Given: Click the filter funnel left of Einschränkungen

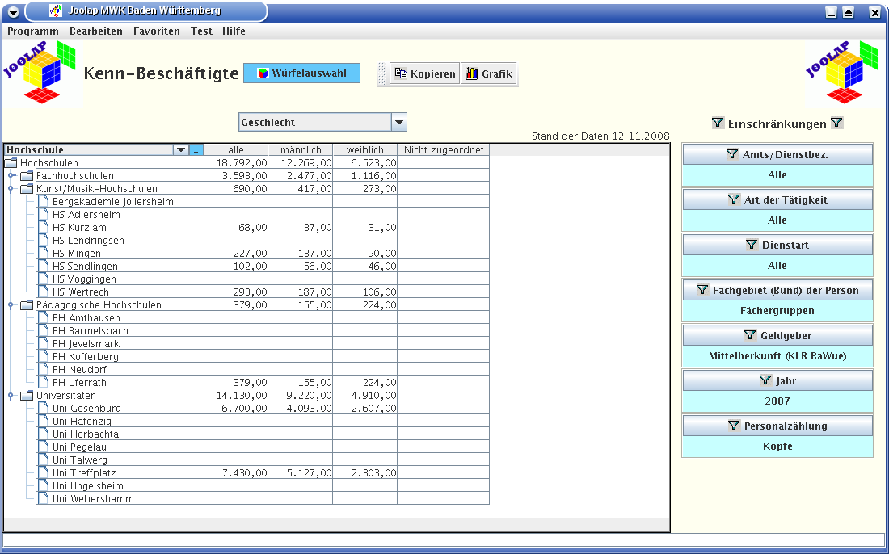Looking at the screenshot, I should point(718,124).
